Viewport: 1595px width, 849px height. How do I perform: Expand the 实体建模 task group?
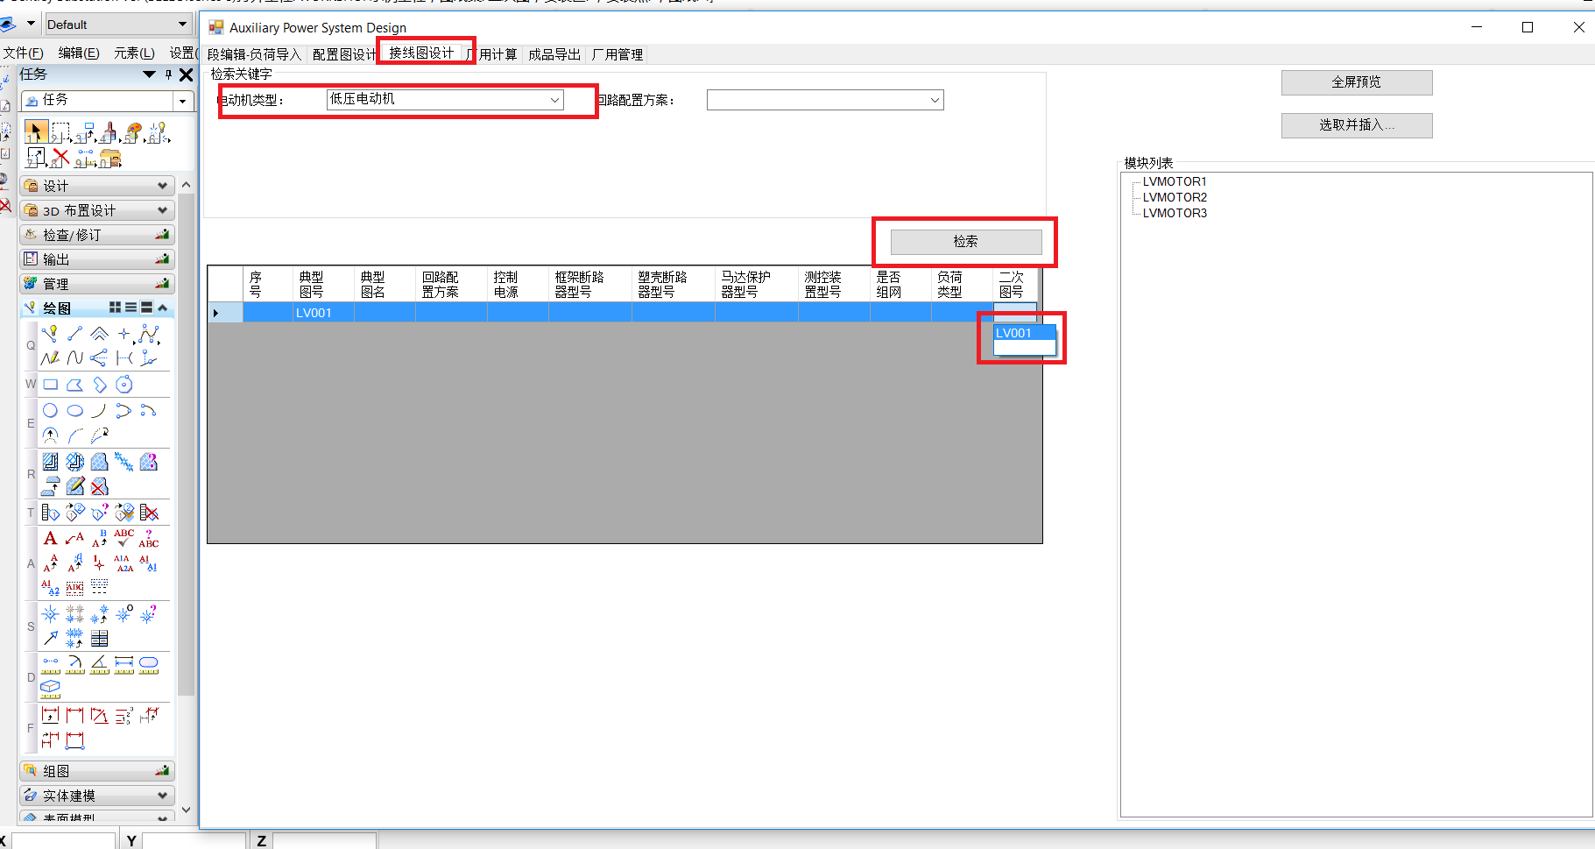click(97, 796)
